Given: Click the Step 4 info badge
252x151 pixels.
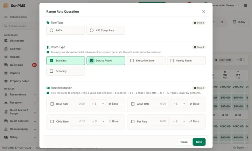Looking at the screenshot, I should pyautogui.click(x=199, y=88).
